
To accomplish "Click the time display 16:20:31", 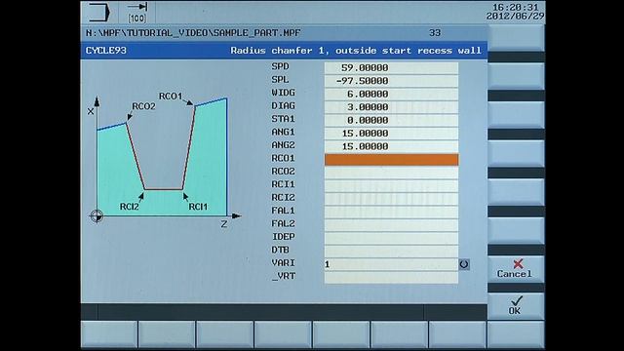I will tap(516, 7).
